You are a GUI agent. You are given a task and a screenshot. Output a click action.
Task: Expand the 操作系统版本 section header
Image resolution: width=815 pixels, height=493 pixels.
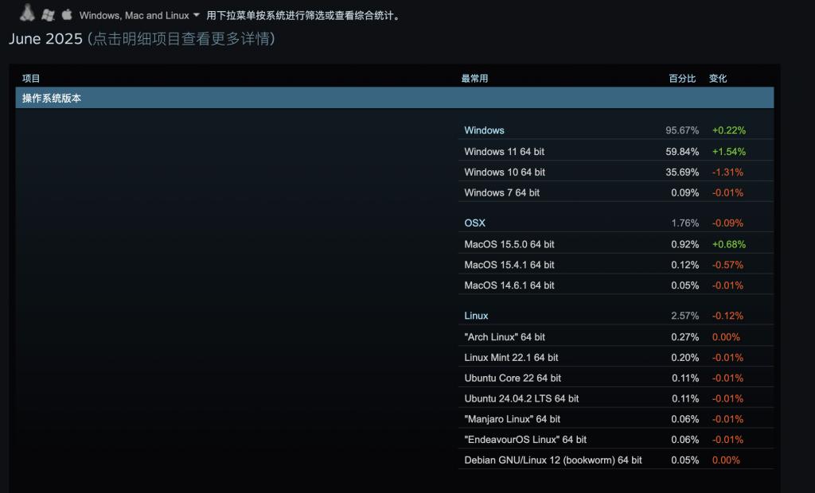coord(395,98)
